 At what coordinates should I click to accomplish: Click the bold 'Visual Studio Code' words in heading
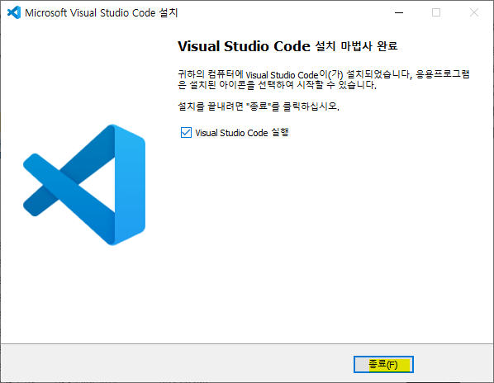click(245, 46)
